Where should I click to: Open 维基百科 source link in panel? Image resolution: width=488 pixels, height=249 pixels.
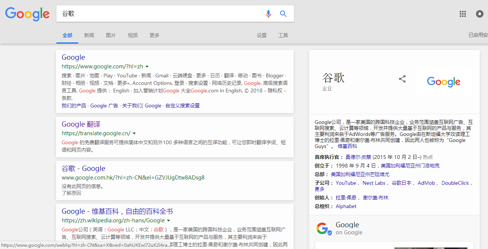[347, 146]
